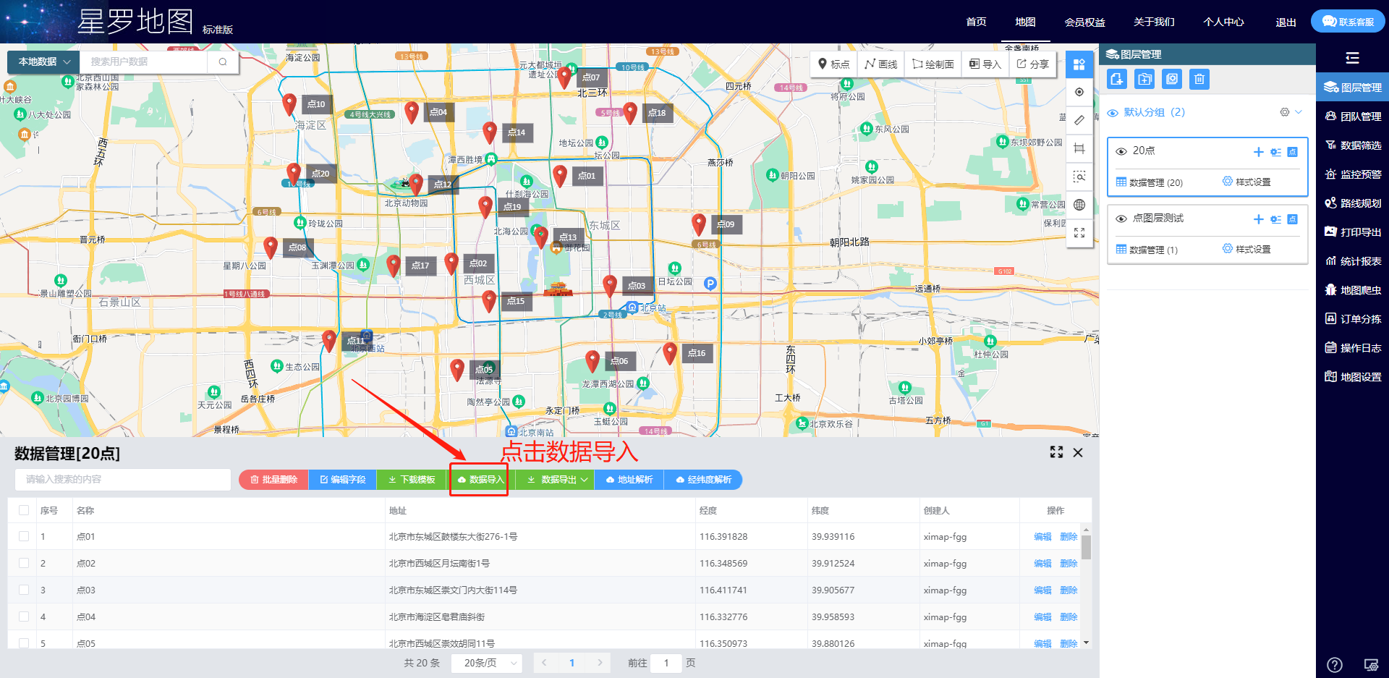Expand the 数据导出 dropdown
The height and width of the screenshot is (678, 1389).
557,480
